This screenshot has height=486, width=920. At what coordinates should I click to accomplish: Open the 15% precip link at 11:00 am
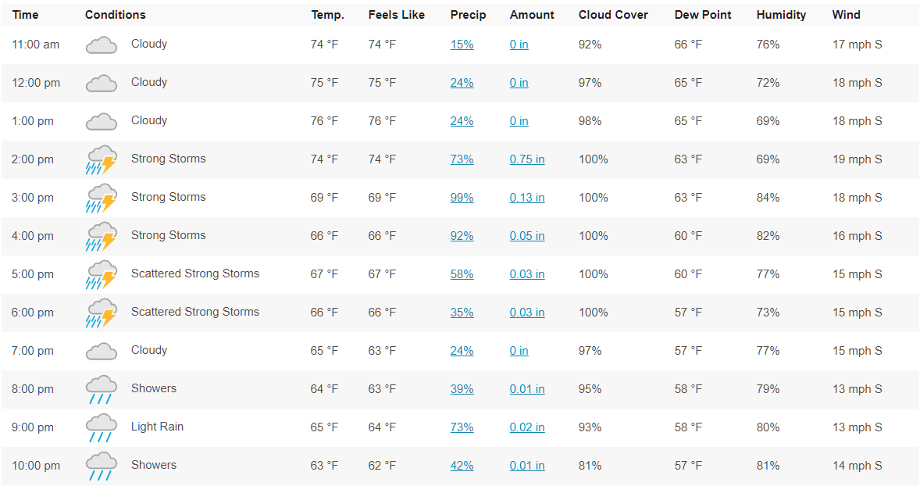(462, 45)
